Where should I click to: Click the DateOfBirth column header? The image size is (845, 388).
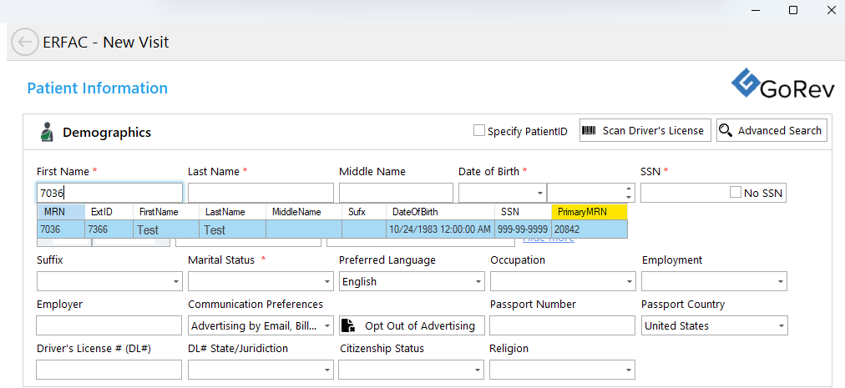click(x=439, y=212)
